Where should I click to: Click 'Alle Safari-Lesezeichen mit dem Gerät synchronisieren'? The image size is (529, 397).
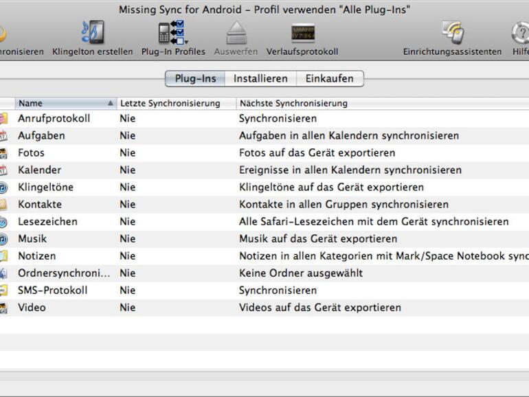coord(374,222)
